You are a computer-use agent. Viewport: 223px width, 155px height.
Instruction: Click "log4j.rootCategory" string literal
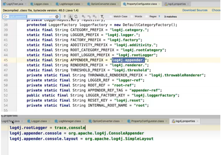[x=142, y=50]
